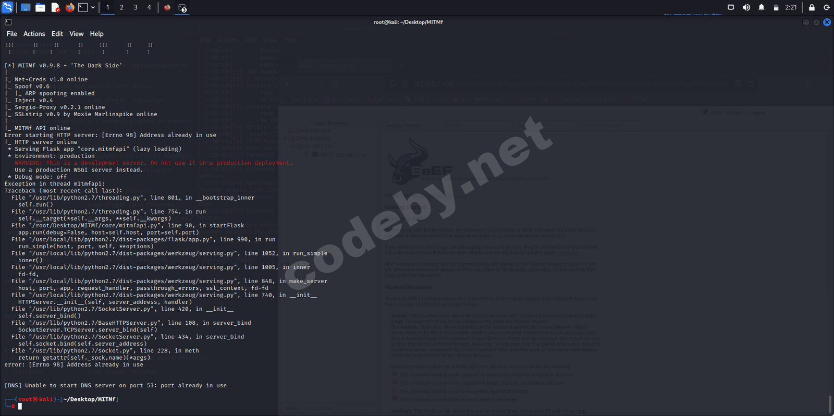The width and height of the screenshot is (834, 416).
Task: Click the volume speaker tray icon
Action: click(x=746, y=7)
